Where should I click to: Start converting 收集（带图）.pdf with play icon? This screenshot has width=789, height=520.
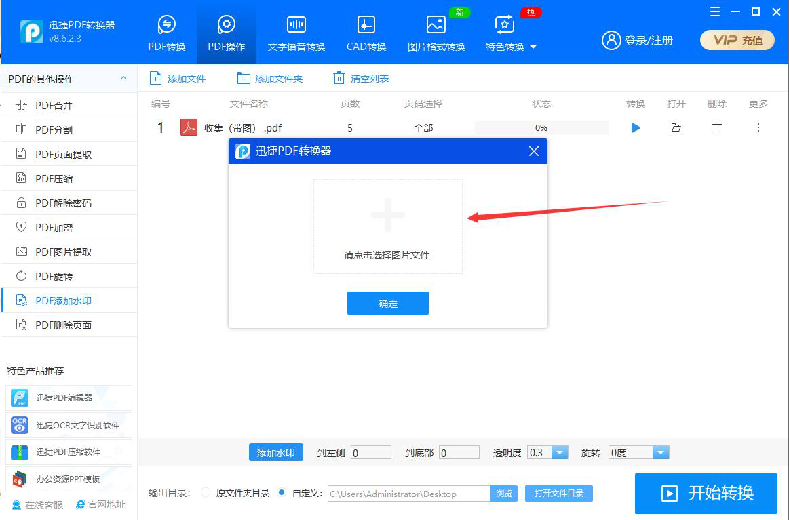636,127
